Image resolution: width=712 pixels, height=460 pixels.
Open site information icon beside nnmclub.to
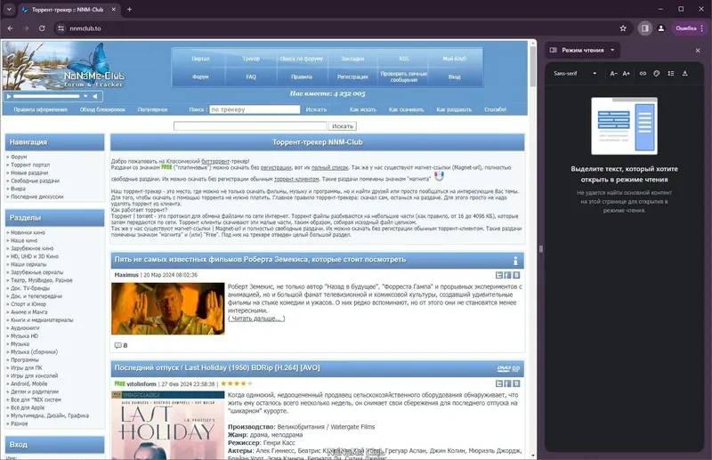pos(61,28)
